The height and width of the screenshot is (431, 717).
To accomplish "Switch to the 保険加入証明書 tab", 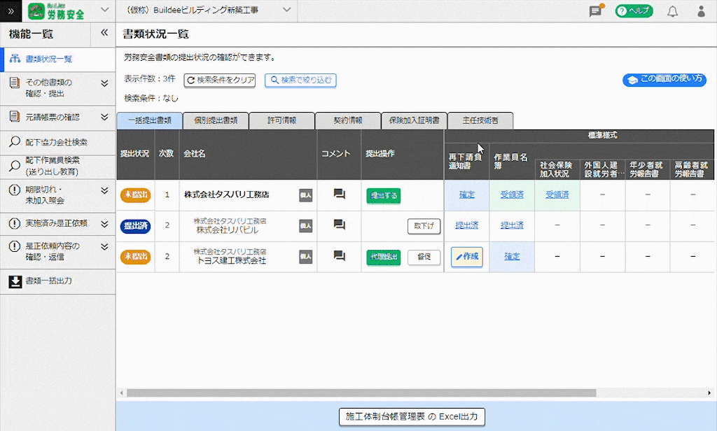I will click(415, 120).
